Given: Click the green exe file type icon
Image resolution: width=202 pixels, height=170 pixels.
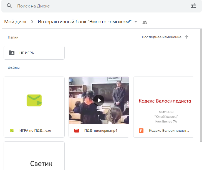Looking at the screenshot, I should point(12,131).
